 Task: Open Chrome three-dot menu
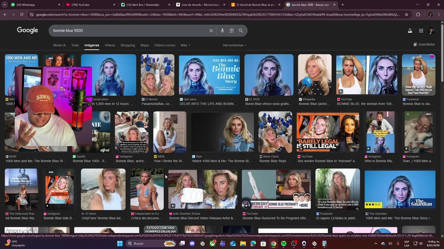439,15
